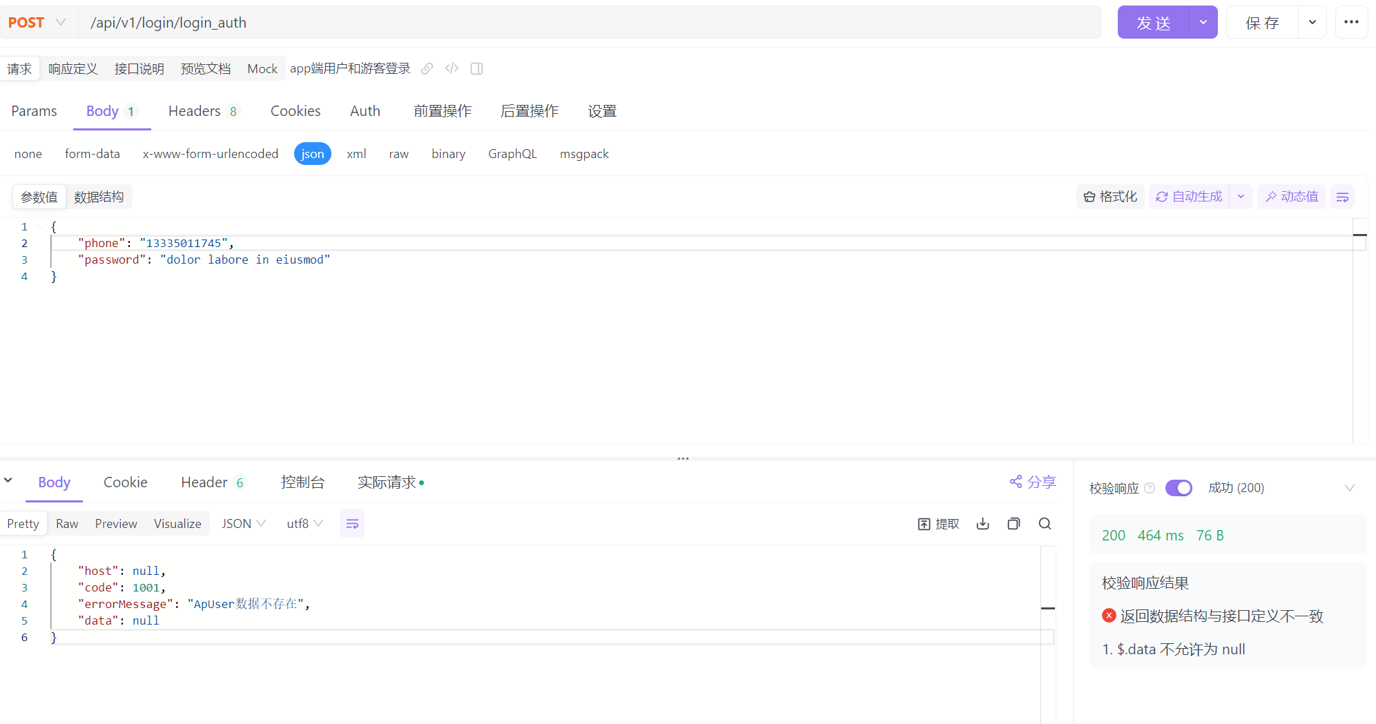Open the 设置 settings tab

click(602, 111)
